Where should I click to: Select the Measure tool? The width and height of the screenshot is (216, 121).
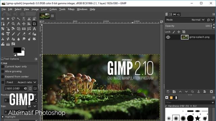coord(19,24)
